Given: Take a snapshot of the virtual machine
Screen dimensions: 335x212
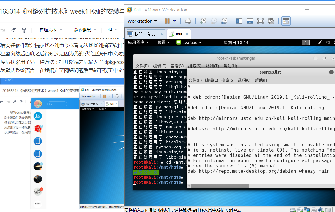Looking at the screenshot, I should pyautogui.click(x=203, y=21).
